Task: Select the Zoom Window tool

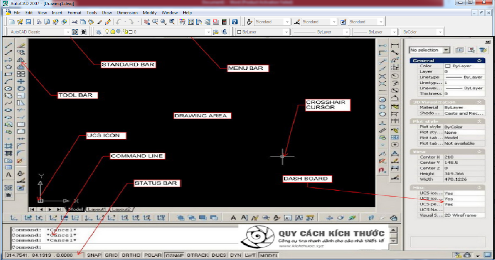Action: (x=163, y=21)
